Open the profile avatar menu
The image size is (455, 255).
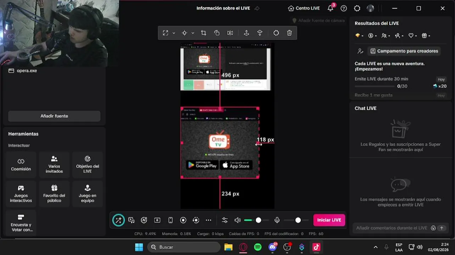[x=370, y=8]
